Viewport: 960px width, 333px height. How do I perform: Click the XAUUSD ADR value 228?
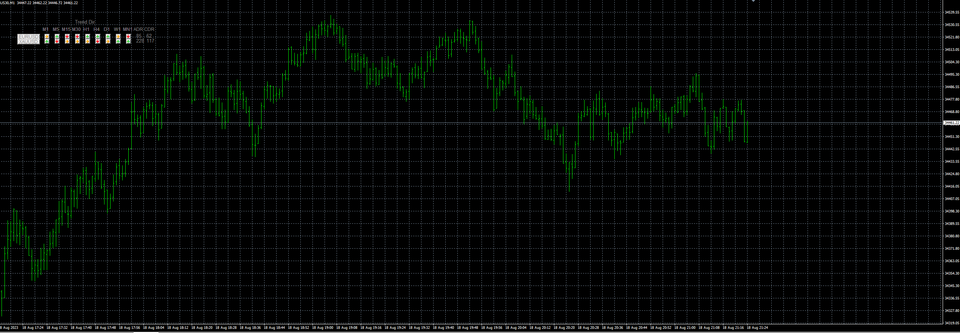140,41
